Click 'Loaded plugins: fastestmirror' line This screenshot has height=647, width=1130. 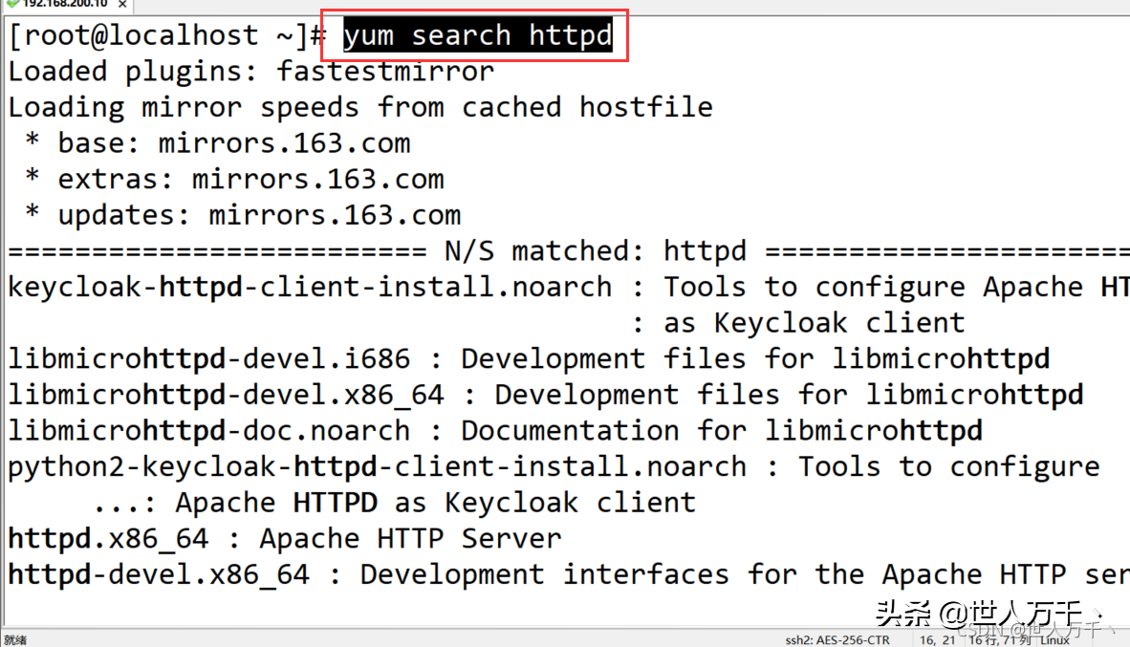[x=250, y=72]
